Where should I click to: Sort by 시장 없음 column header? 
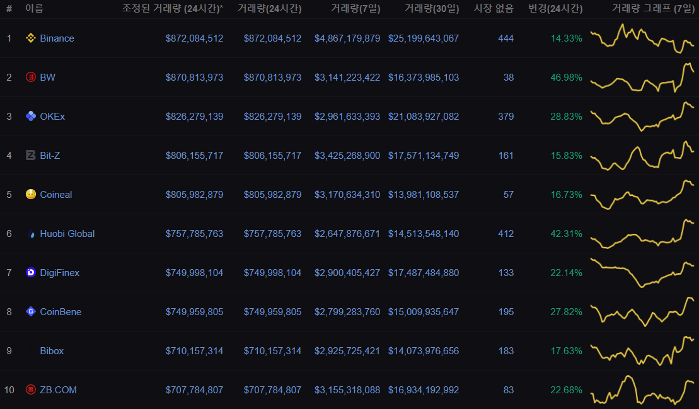pos(494,8)
